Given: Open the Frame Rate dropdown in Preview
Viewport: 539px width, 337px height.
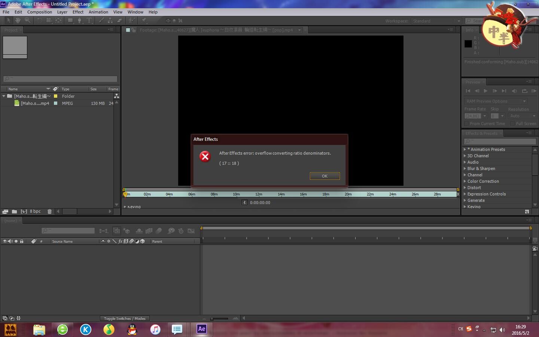Looking at the screenshot, I should tap(484, 116).
